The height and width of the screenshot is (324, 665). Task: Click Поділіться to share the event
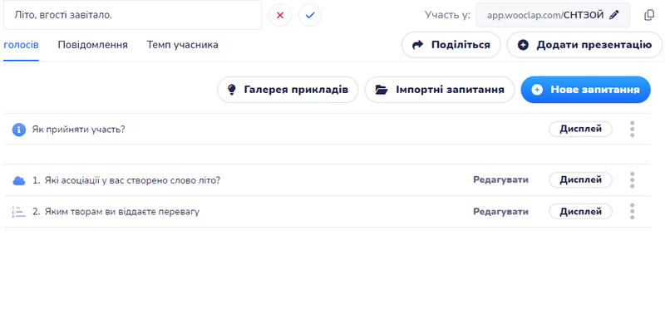pyautogui.click(x=451, y=45)
